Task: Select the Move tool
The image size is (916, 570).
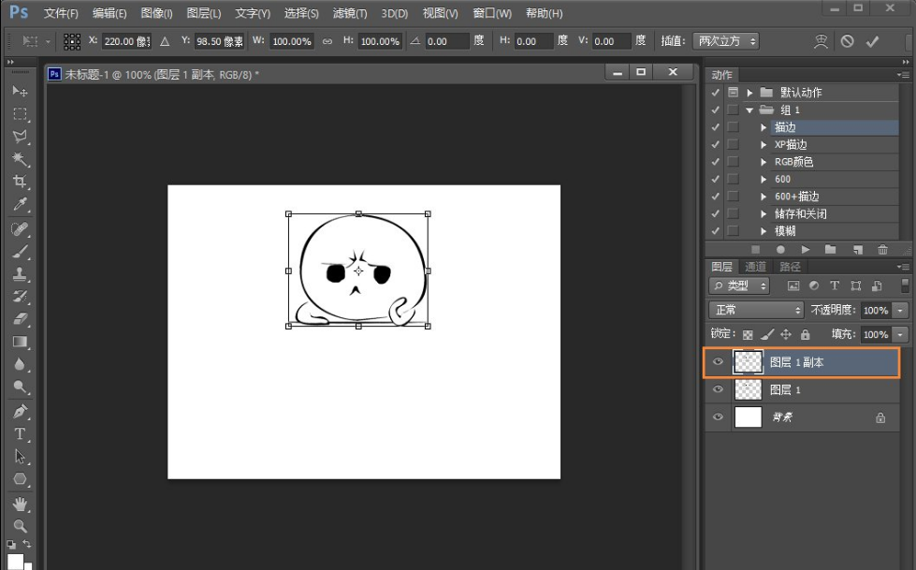Action: (x=20, y=92)
